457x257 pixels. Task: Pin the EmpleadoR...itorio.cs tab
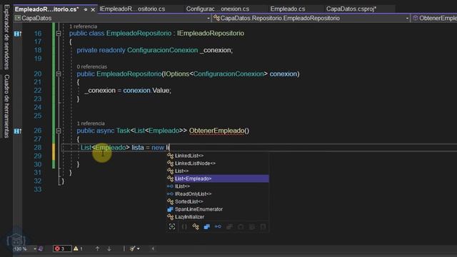[x=86, y=9]
